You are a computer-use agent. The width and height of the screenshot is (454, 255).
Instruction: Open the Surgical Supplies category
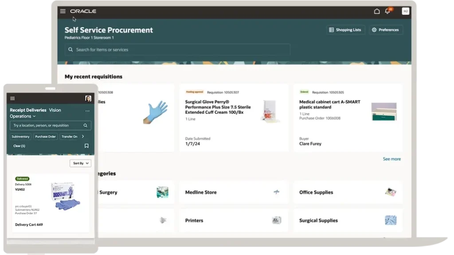[348, 220]
